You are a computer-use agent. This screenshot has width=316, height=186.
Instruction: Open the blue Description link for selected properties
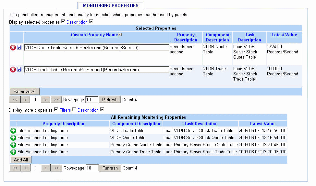pyautogui.click(x=77, y=22)
